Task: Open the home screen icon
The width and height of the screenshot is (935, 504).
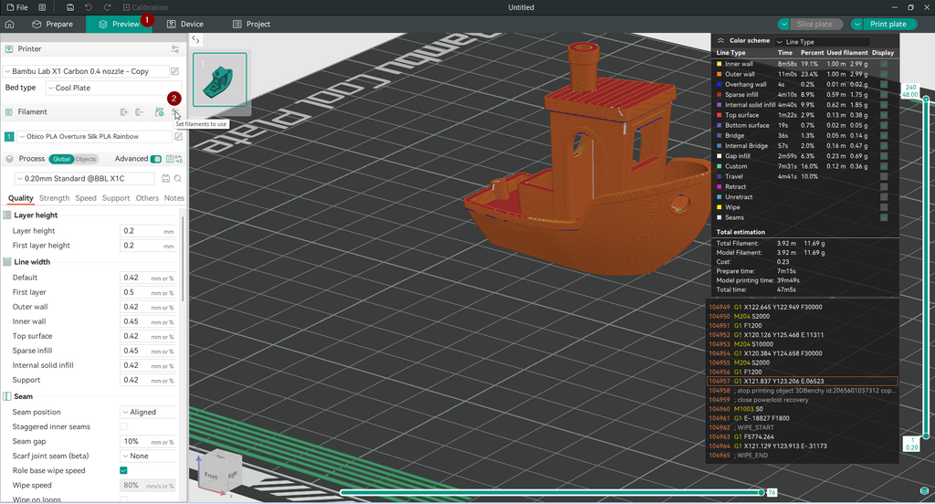Action: click(9, 24)
